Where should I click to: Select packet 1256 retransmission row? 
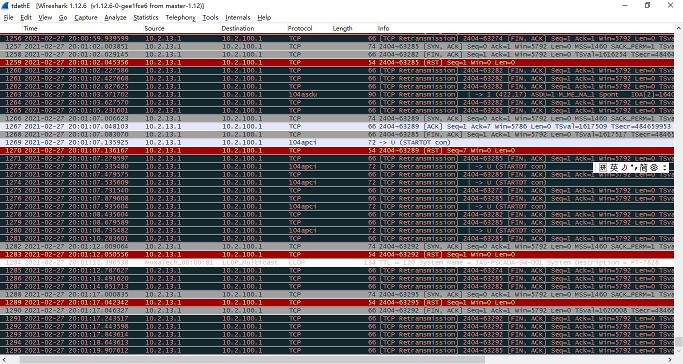337,38
